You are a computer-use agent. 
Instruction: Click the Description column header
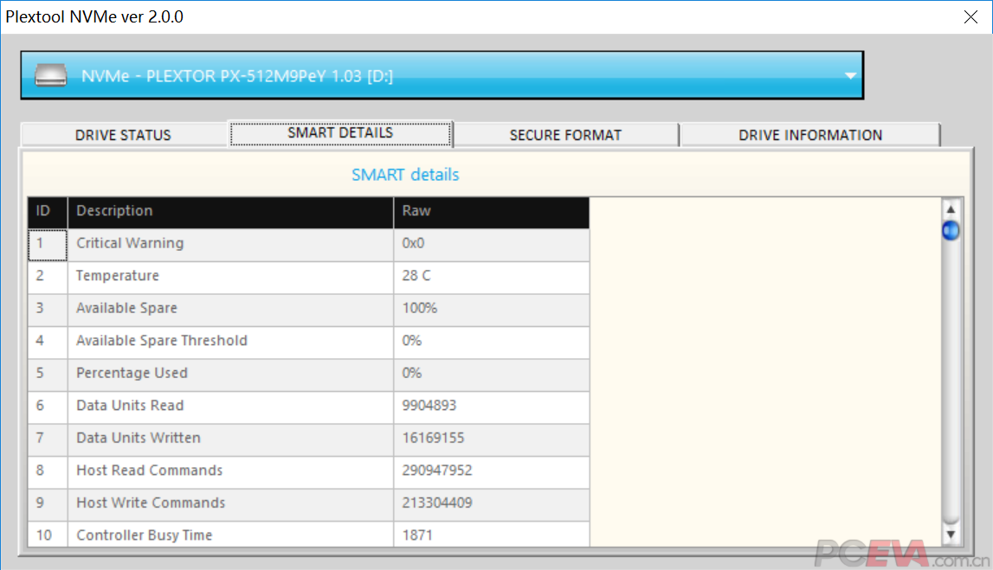pos(230,211)
